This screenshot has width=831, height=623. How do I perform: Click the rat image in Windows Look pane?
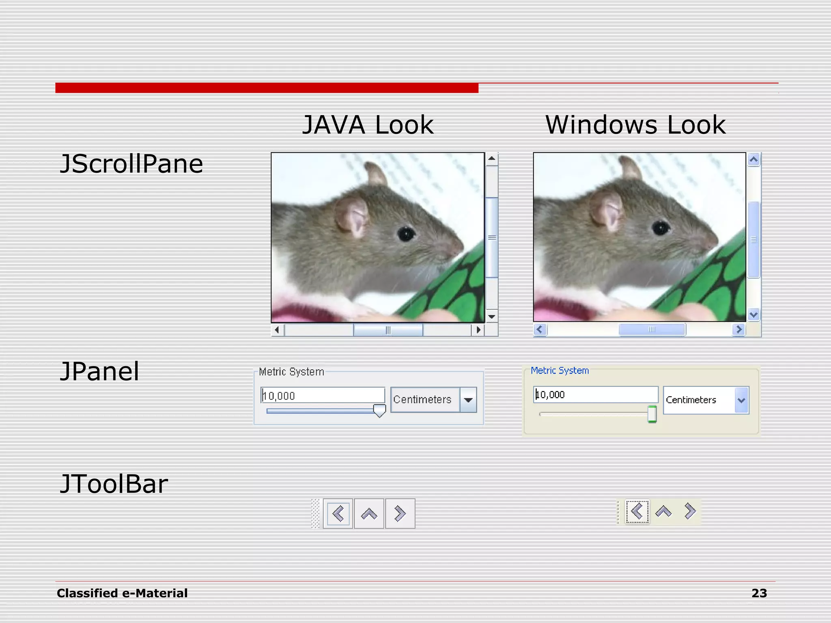639,237
